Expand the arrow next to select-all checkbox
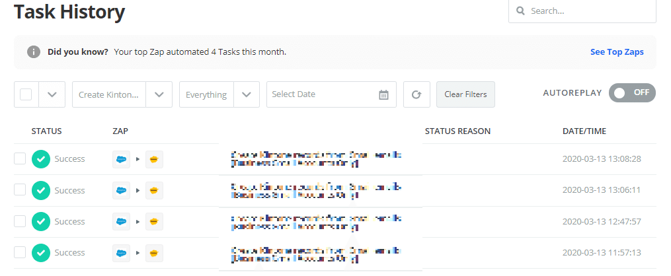Image resolution: width=671 pixels, height=276 pixels. point(52,94)
